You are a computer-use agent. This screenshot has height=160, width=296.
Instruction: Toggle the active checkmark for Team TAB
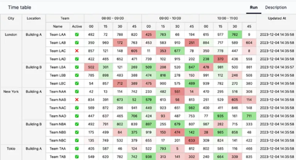tap(77, 157)
